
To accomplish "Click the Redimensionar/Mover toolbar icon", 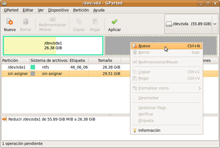I will point(52,20).
